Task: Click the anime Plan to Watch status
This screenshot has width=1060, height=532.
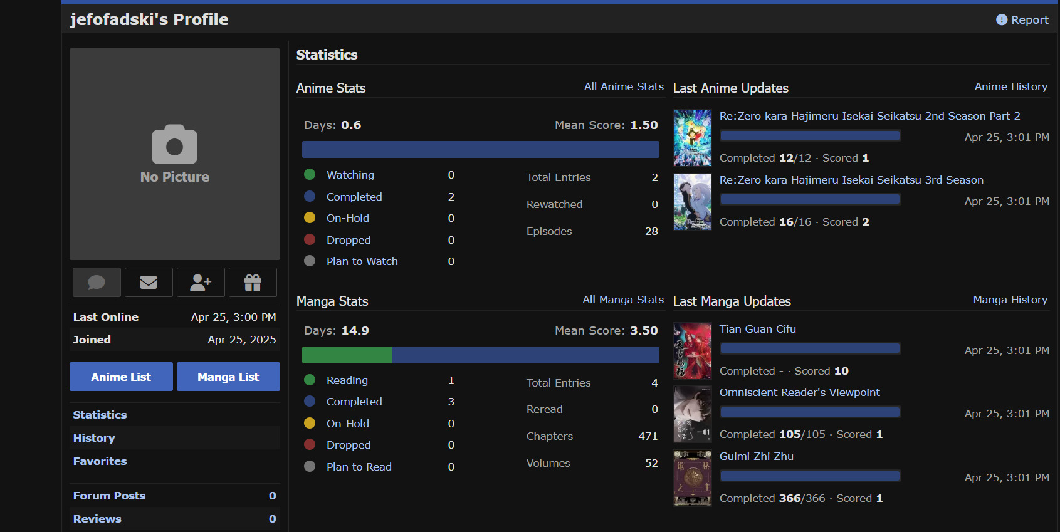Action: pos(362,261)
